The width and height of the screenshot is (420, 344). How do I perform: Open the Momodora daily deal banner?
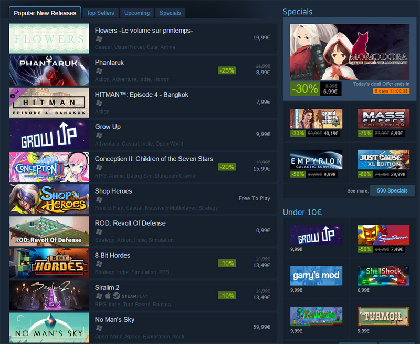(x=350, y=52)
